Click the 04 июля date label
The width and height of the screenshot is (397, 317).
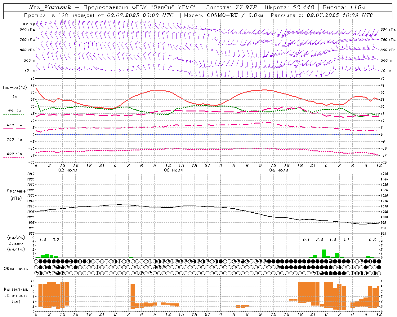[279, 170]
